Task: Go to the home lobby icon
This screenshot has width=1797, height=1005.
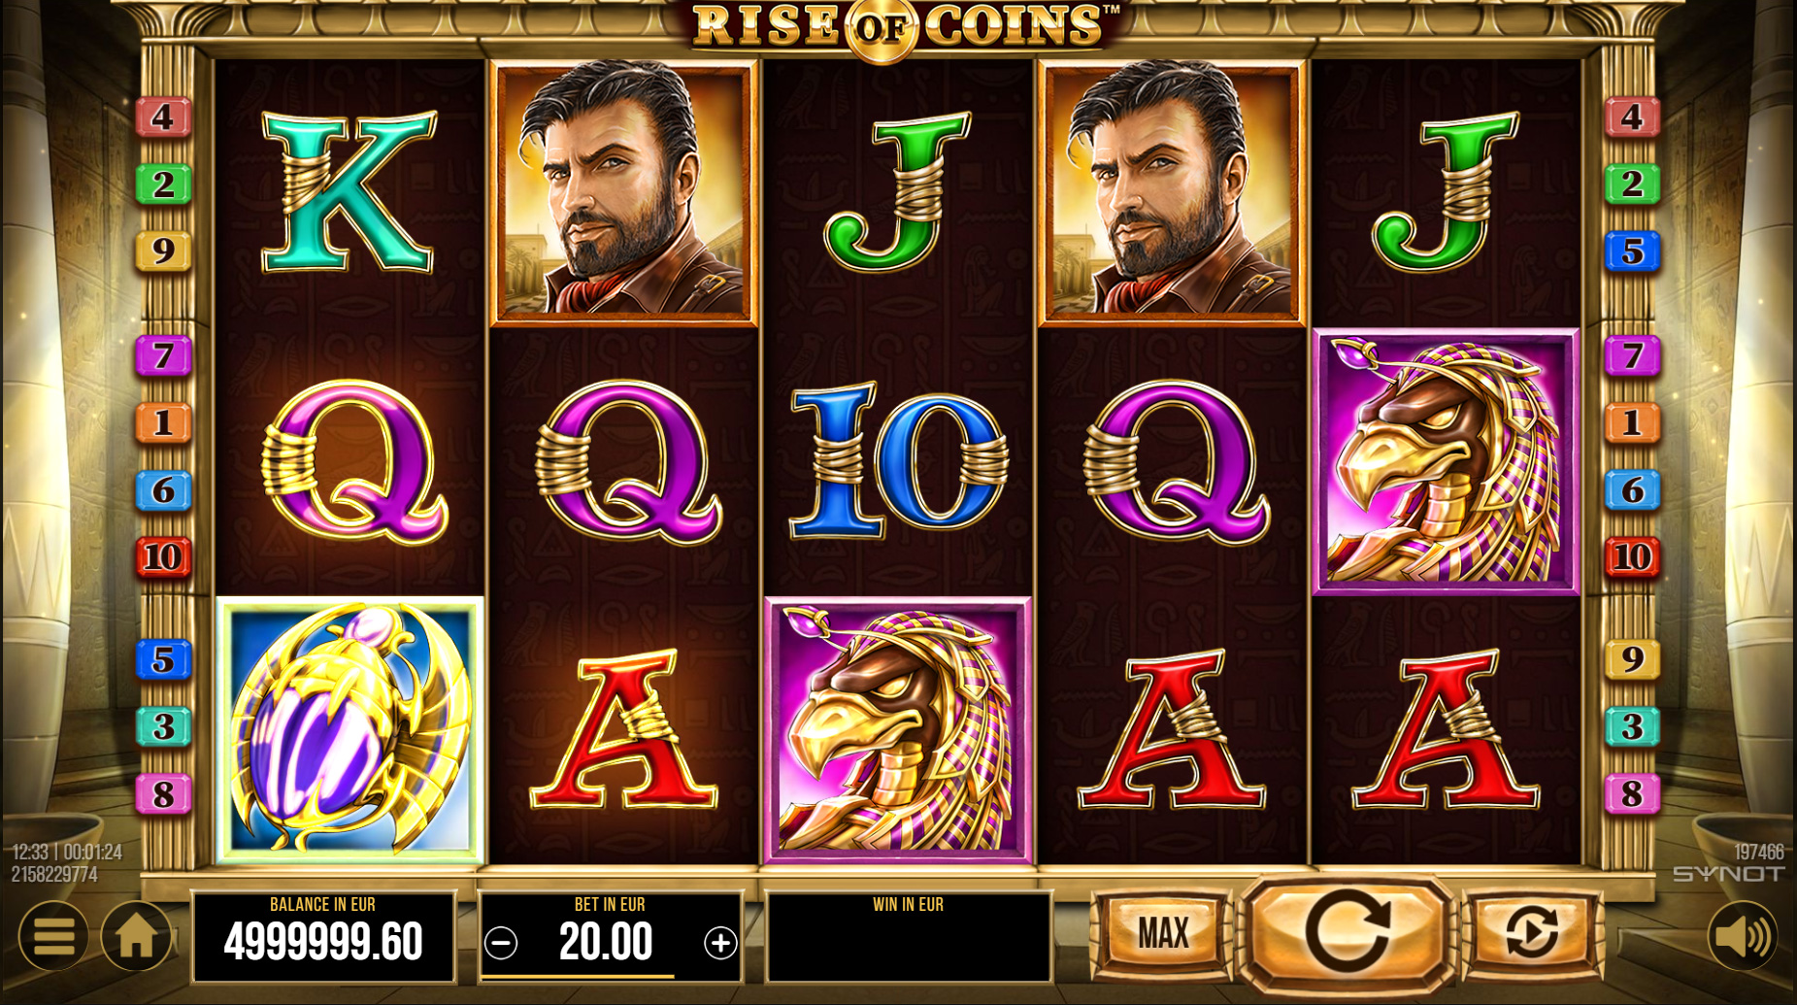Action: pos(136,936)
